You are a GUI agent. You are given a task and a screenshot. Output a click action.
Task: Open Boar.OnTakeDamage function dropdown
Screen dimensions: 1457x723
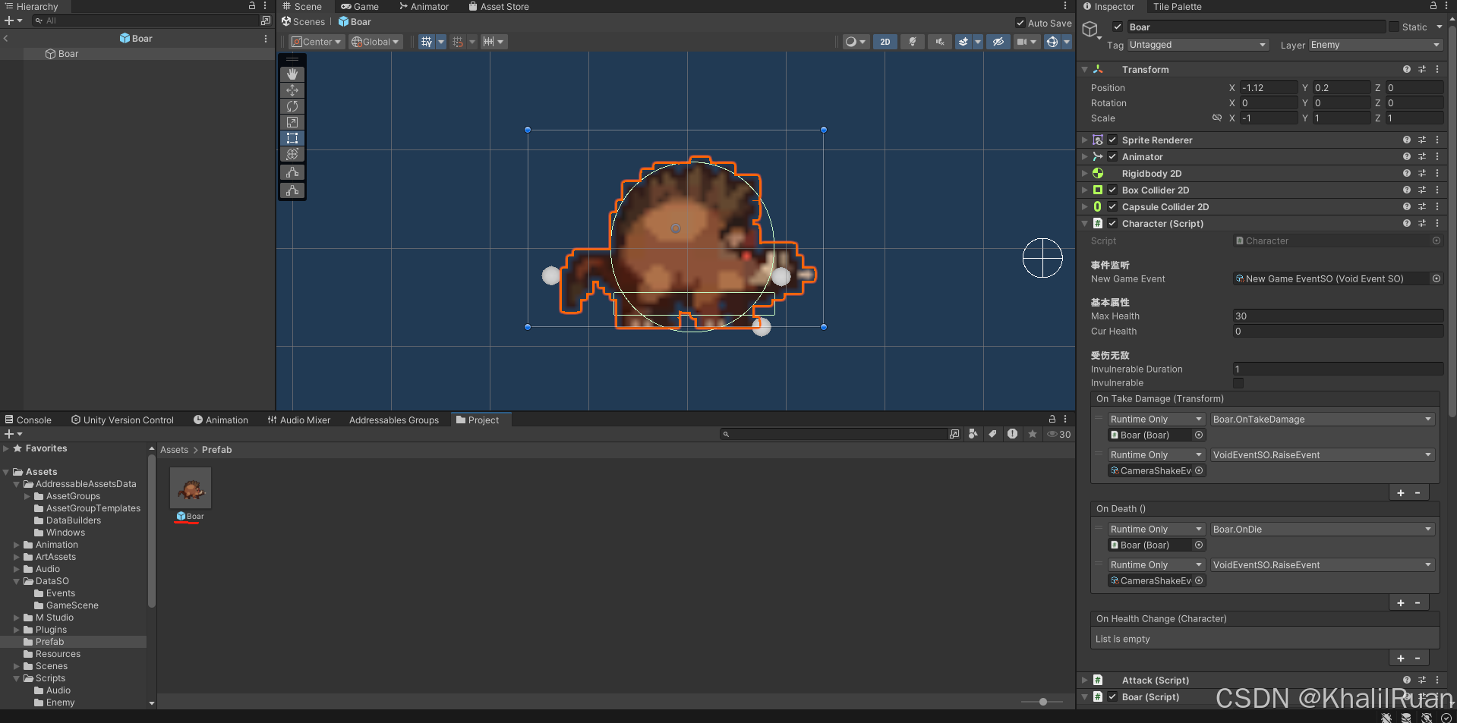coord(1322,419)
